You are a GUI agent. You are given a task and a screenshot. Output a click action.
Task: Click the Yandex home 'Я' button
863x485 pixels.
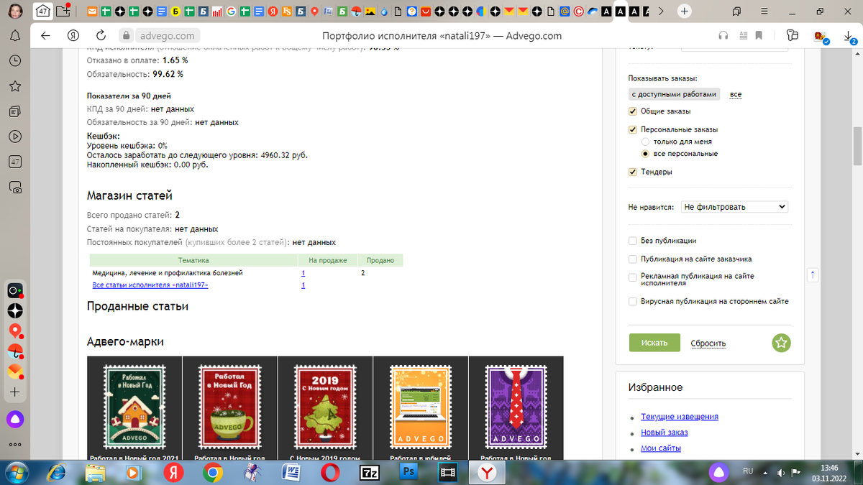click(73, 36)
